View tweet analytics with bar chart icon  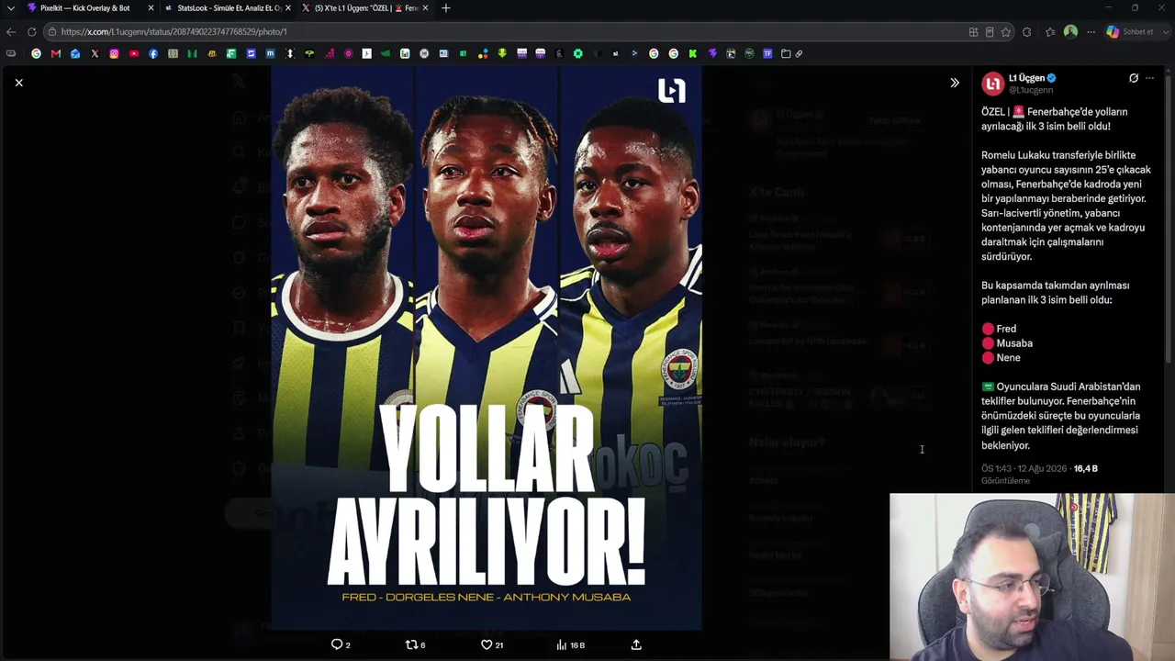[x=561, y=644]
